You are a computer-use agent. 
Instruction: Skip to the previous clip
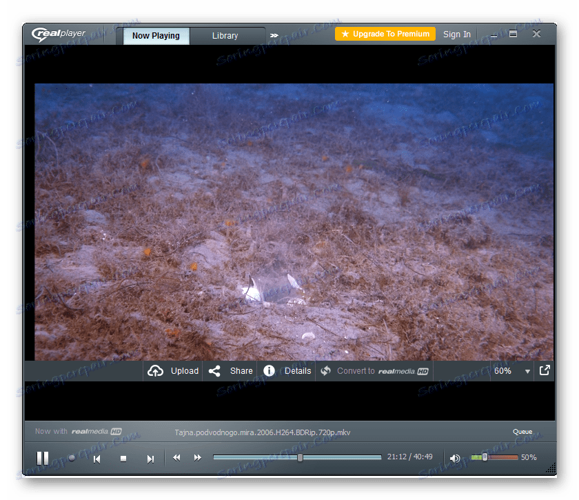96,459
